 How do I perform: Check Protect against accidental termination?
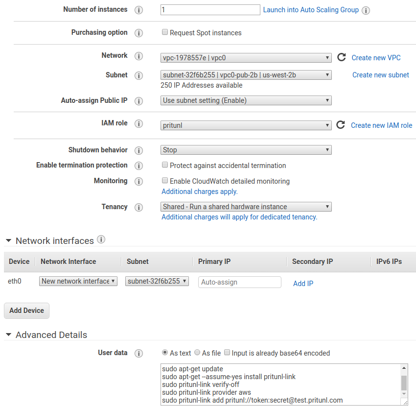tap(165, 165)
